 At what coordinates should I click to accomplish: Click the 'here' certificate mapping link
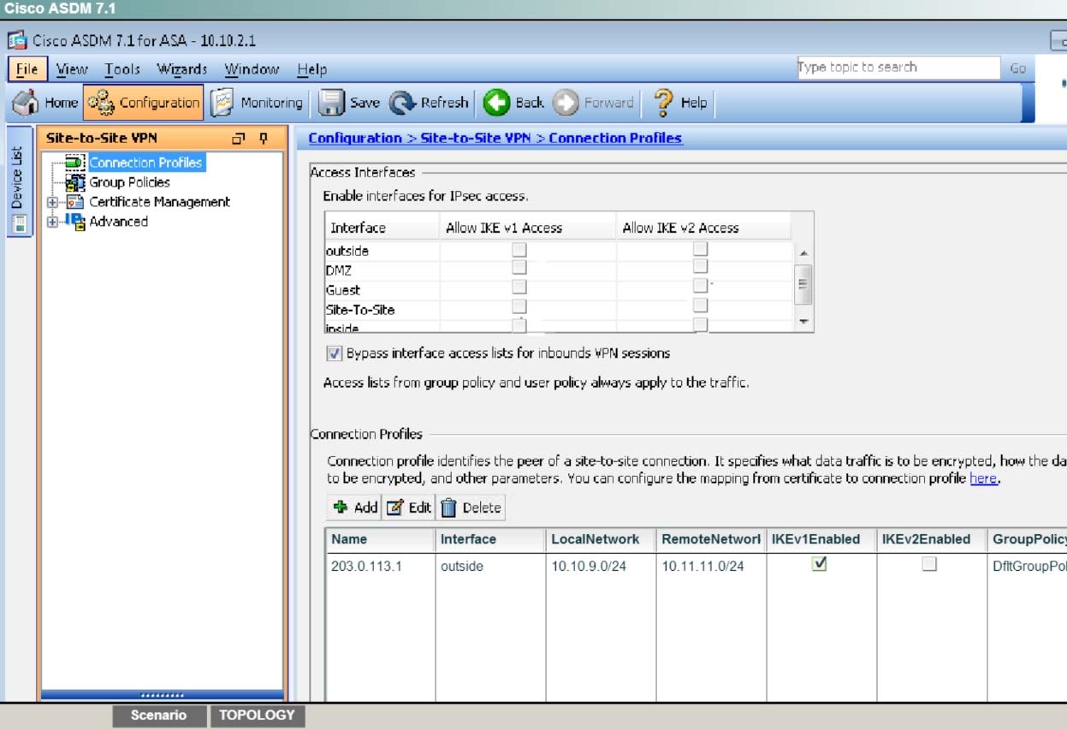coord(983,478)
